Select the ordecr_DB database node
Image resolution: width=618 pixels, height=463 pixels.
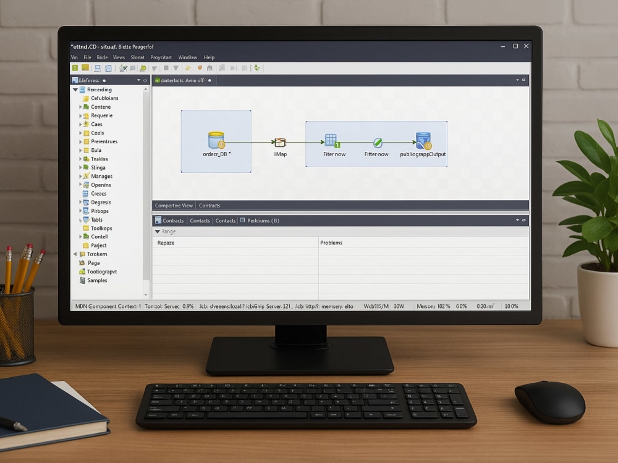click(216, 140)
